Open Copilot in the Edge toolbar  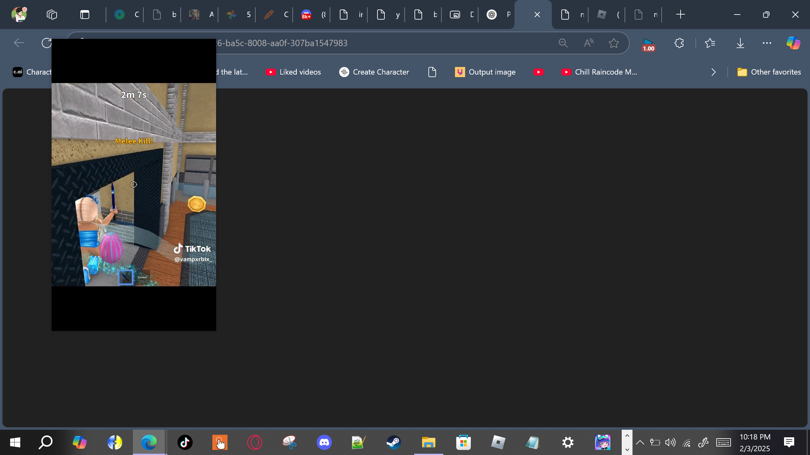point(794,43)
